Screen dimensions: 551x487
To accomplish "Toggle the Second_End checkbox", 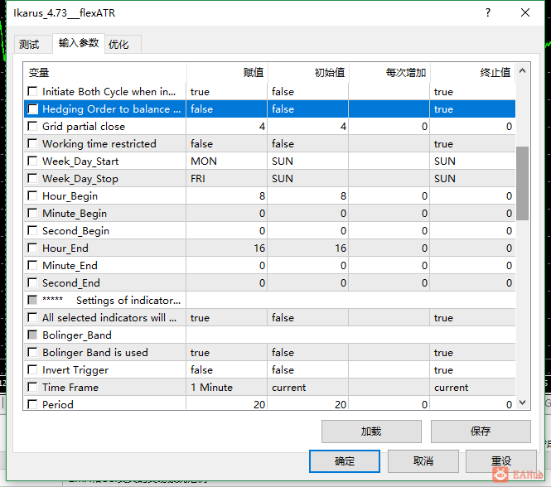I will pos(32,283).
